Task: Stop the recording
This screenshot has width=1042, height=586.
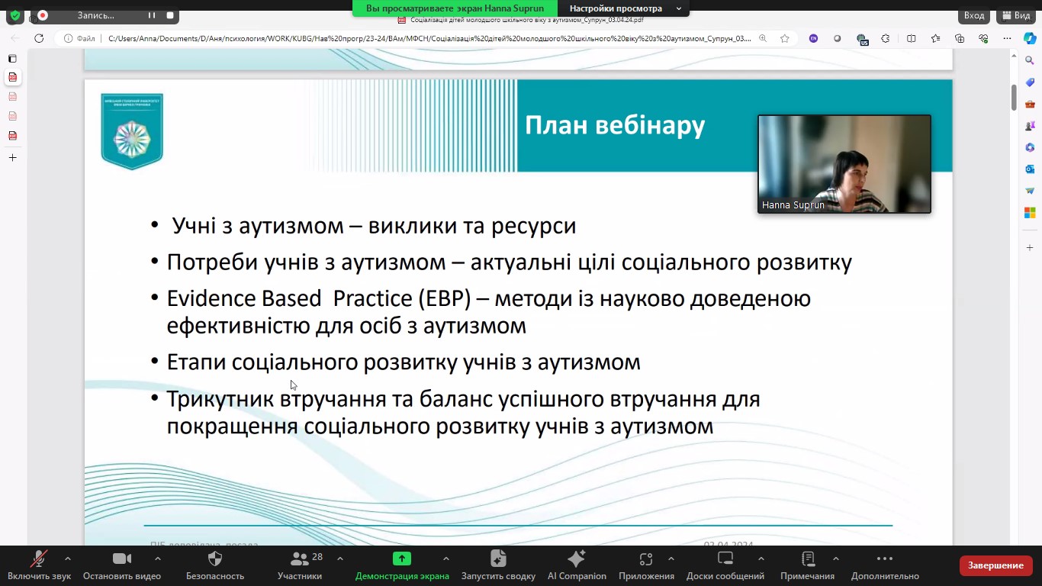Action: point(170,15)
